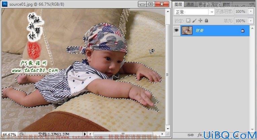Click the lock icon on 背景 layer
The width and height of the screenshot is (257, 140).
(x=243, y=31)
